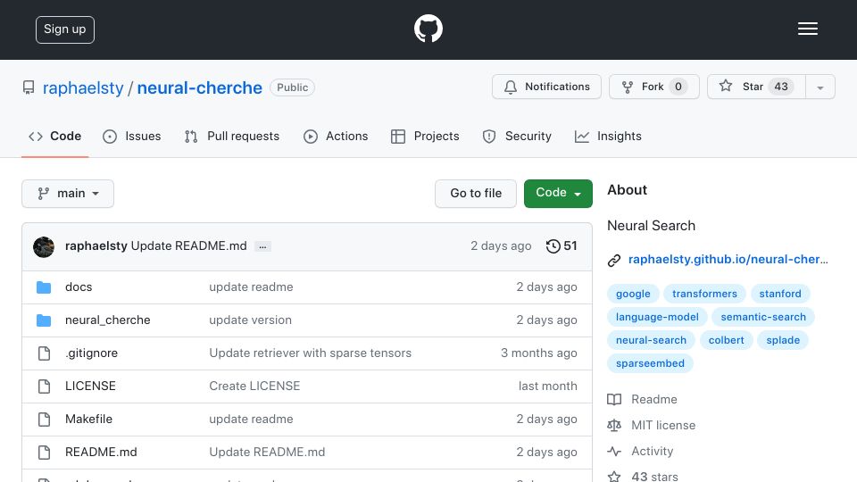This screenshot has height=482, width=857.
Task: Select the google topic tag
Action: [x=633, y=294]
